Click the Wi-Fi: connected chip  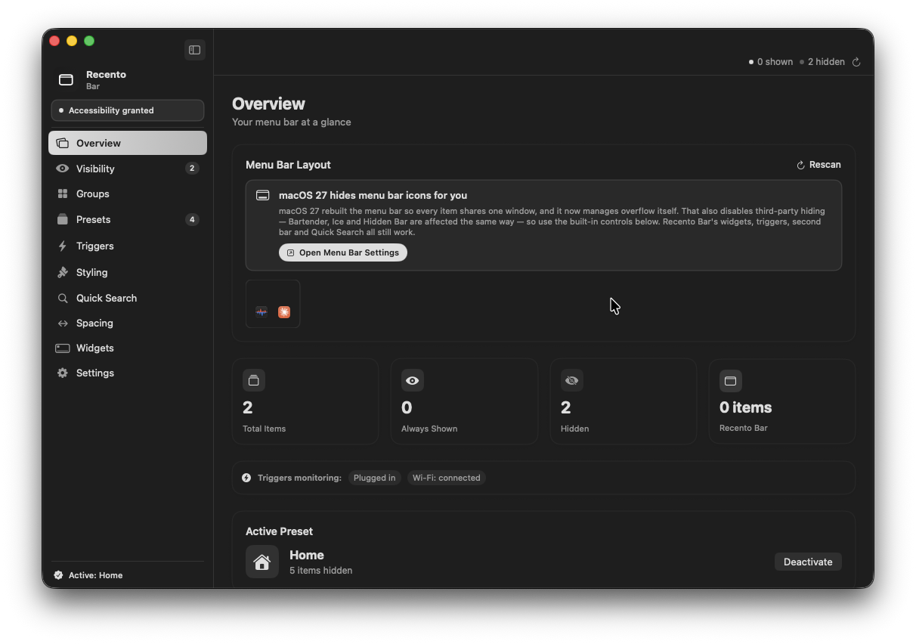pyautogui.click(x=447, y=478)
